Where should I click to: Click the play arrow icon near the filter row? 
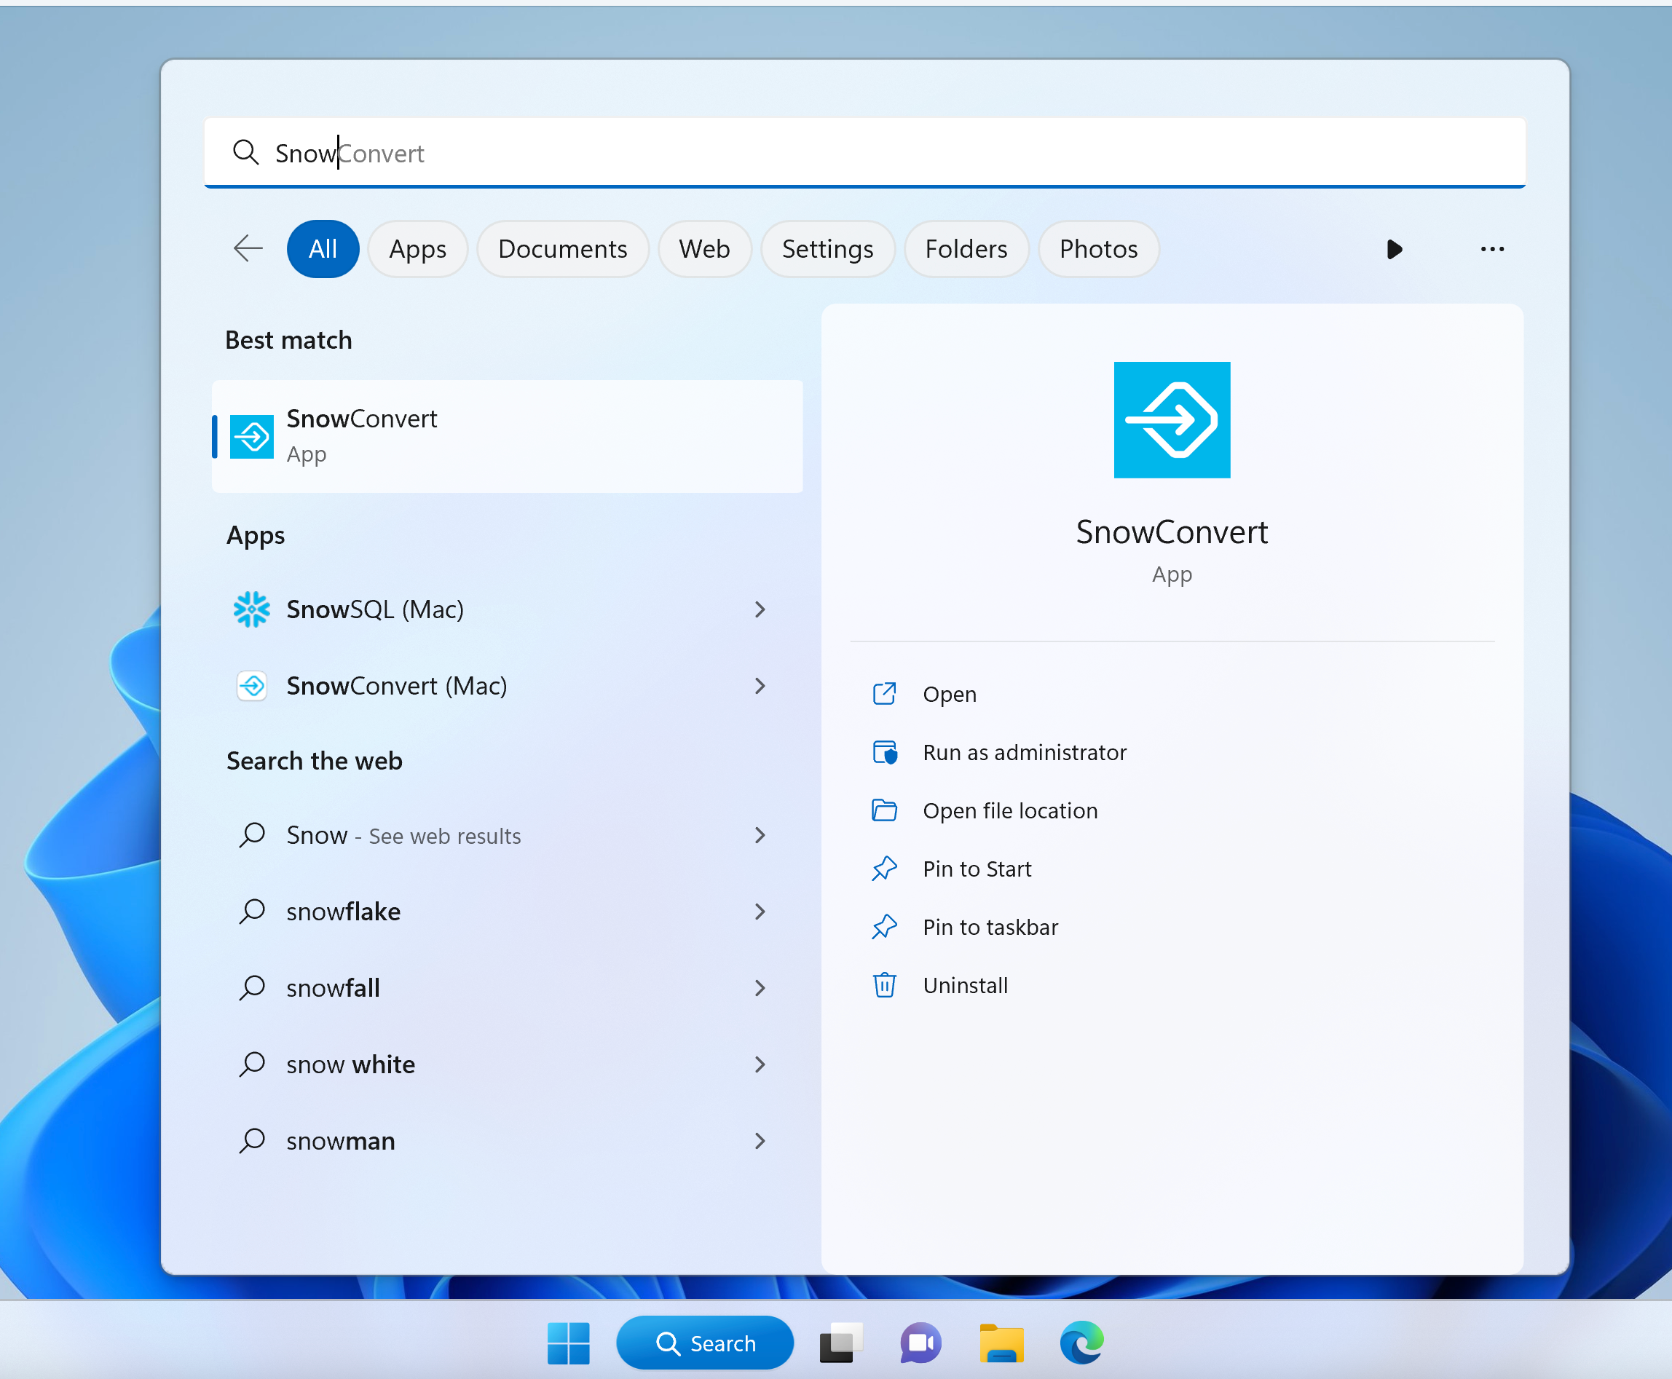(x=1394, y=248)
